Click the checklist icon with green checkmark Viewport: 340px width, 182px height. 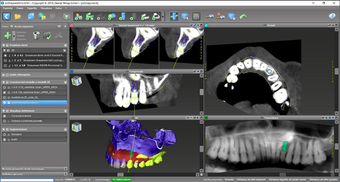48,36
